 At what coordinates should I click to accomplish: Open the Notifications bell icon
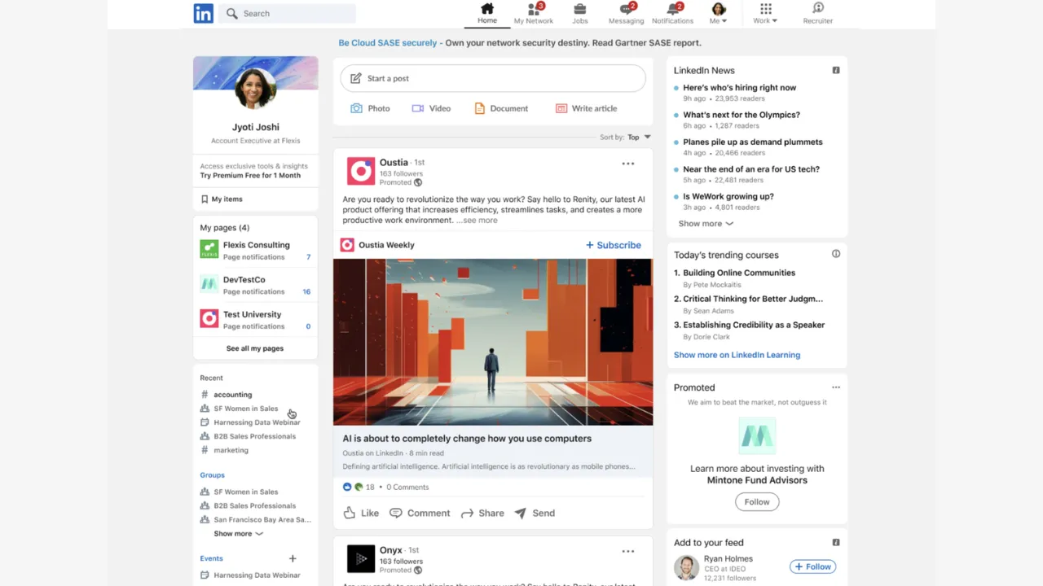tap(673, 9)
